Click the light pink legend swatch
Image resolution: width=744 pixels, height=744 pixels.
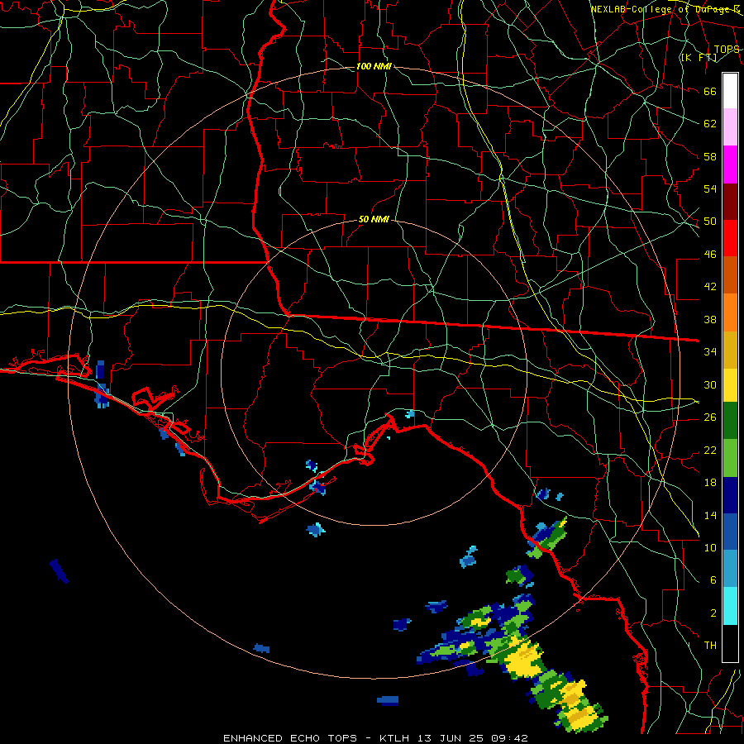coord(730,127)
